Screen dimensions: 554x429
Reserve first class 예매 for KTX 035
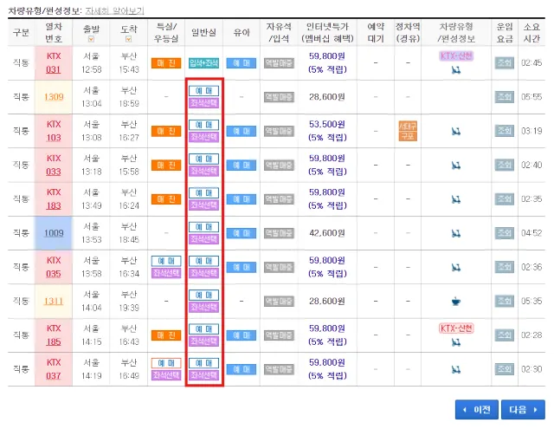tap(165, 260)
